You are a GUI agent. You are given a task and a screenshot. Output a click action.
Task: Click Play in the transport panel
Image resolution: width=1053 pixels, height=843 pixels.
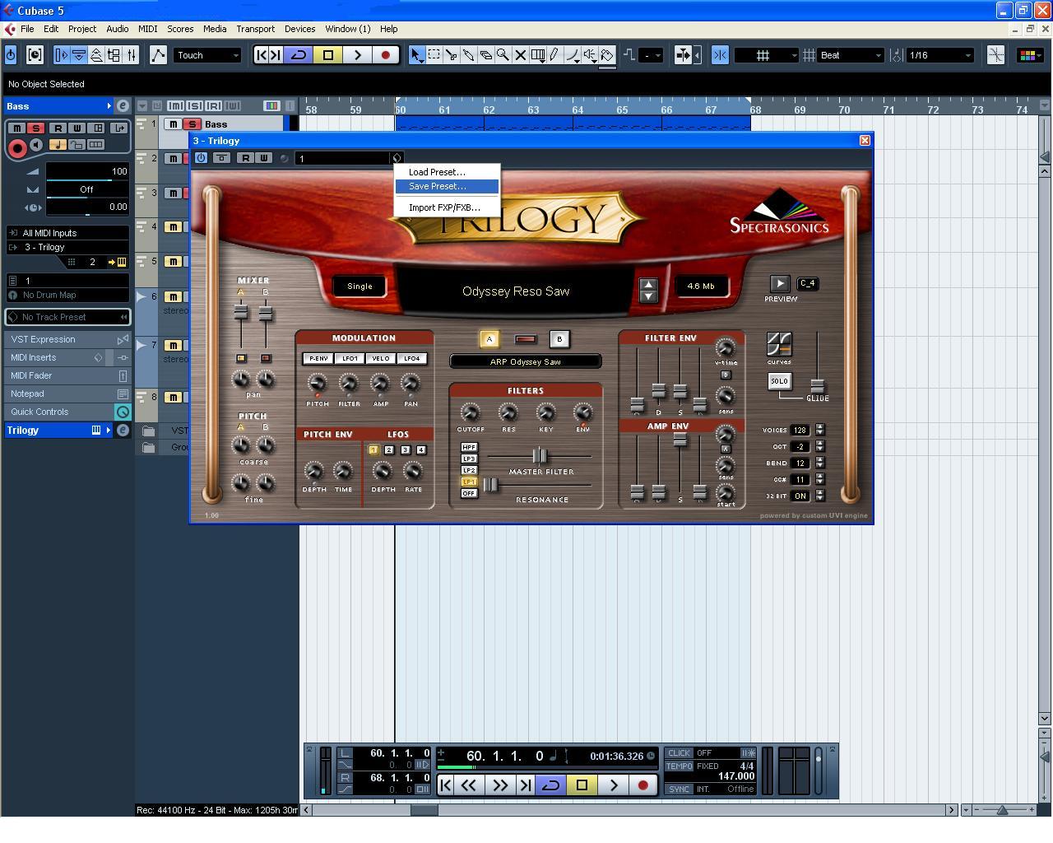point(613,785)
